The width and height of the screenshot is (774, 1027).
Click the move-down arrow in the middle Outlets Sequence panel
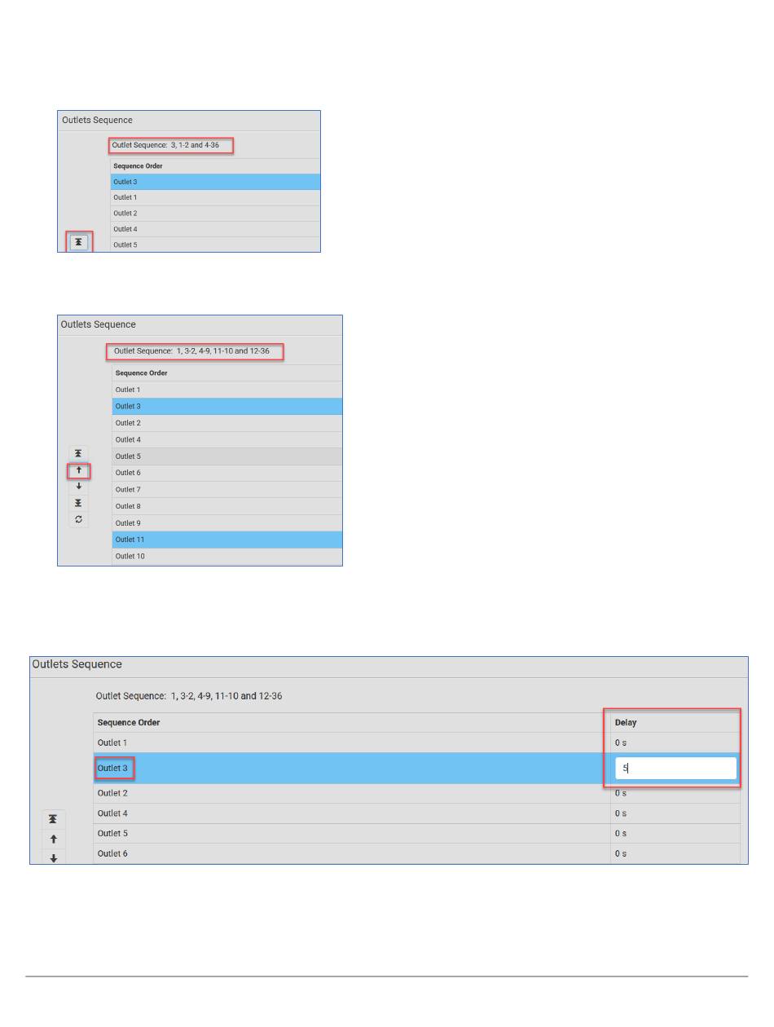point(79,487)
